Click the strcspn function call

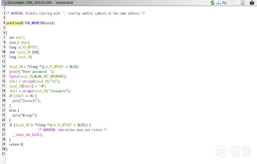[28, 81]
